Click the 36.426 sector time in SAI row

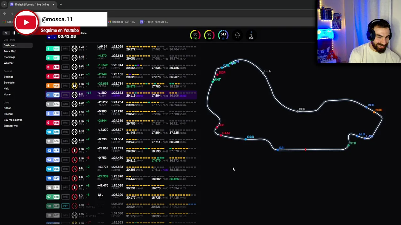(174, 179)
